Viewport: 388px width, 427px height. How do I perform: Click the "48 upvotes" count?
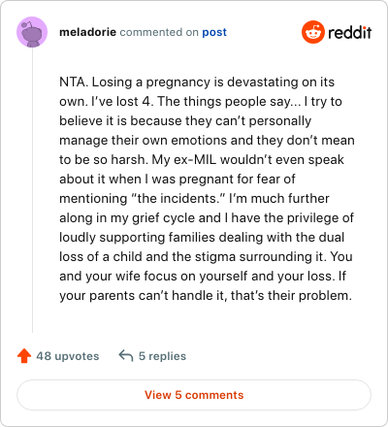[68, 356]
